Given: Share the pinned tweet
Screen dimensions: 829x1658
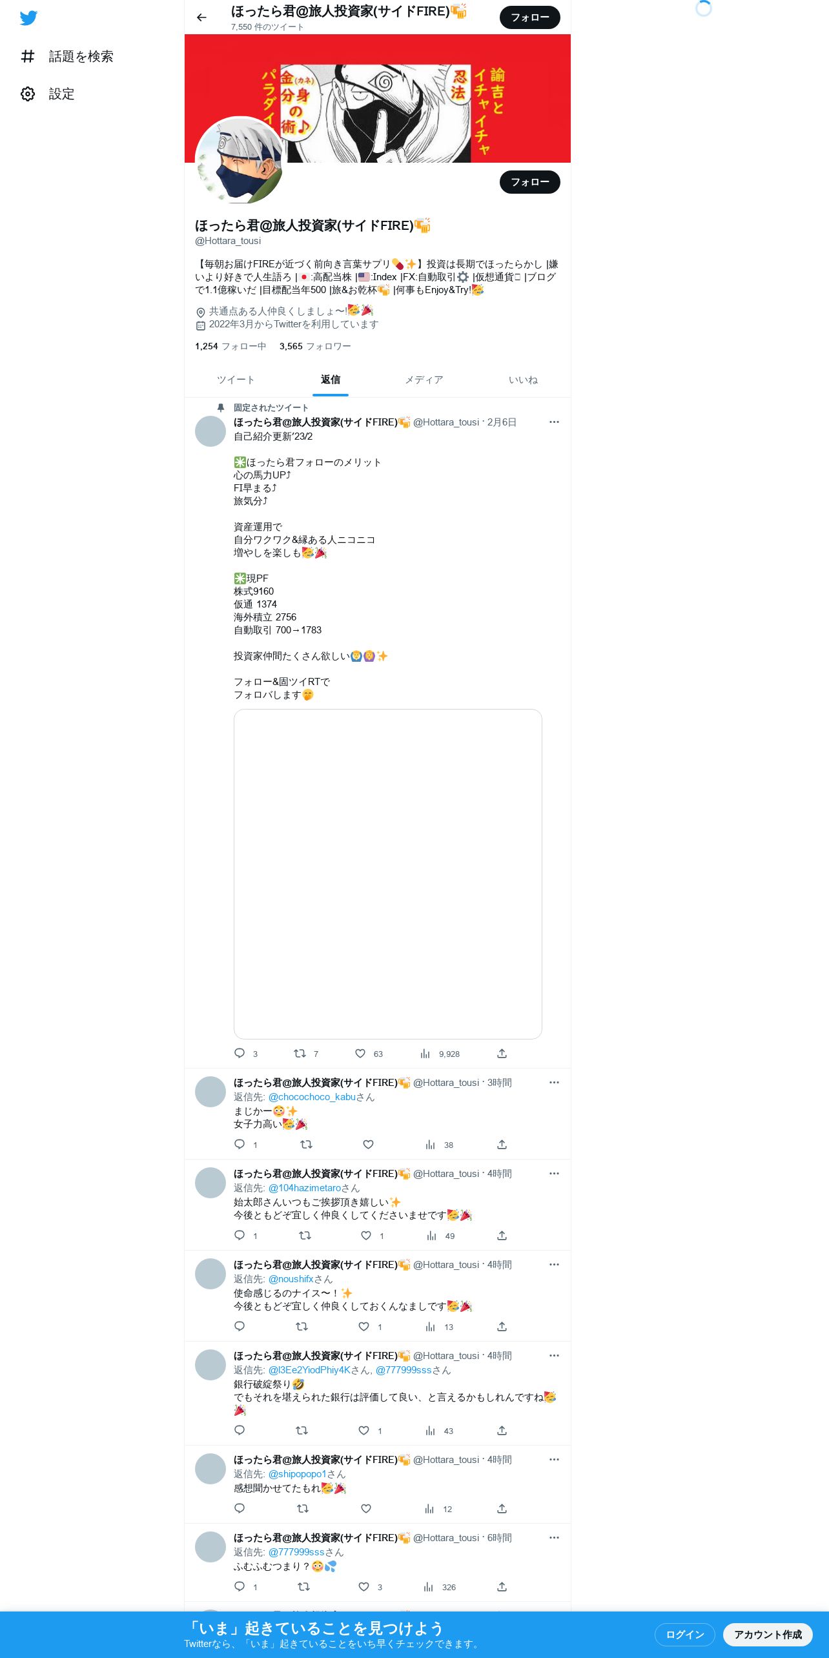Looking at the screenshot, I should pyautogui.click(x=502, y=1054).
